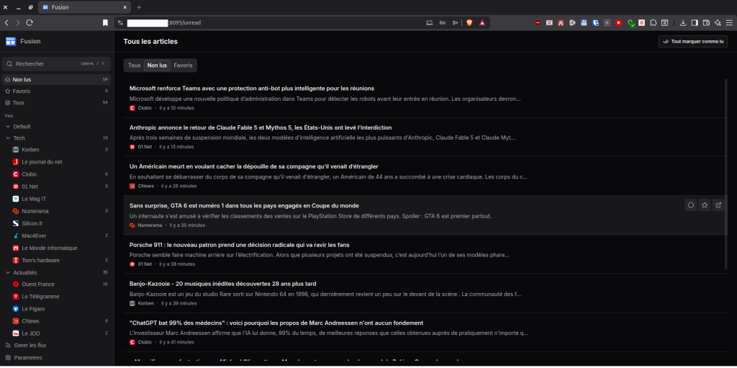Click the Tom's hardware feed icon
Screen dimensions: 737x368
(16, 260)
